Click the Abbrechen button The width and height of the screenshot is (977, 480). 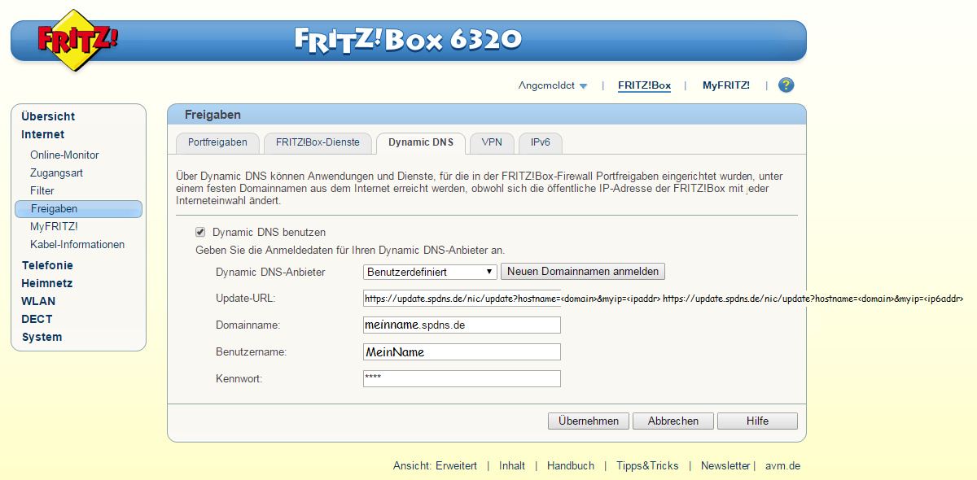[673, 421]
